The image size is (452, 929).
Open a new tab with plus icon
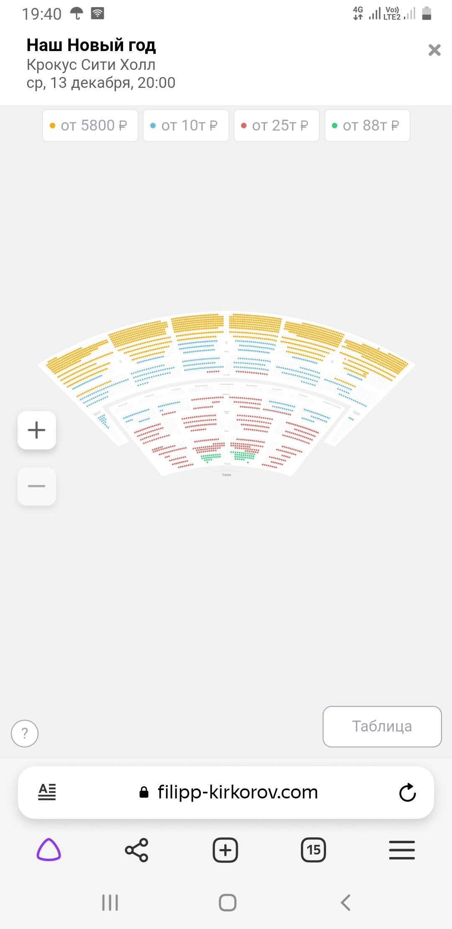225,850
